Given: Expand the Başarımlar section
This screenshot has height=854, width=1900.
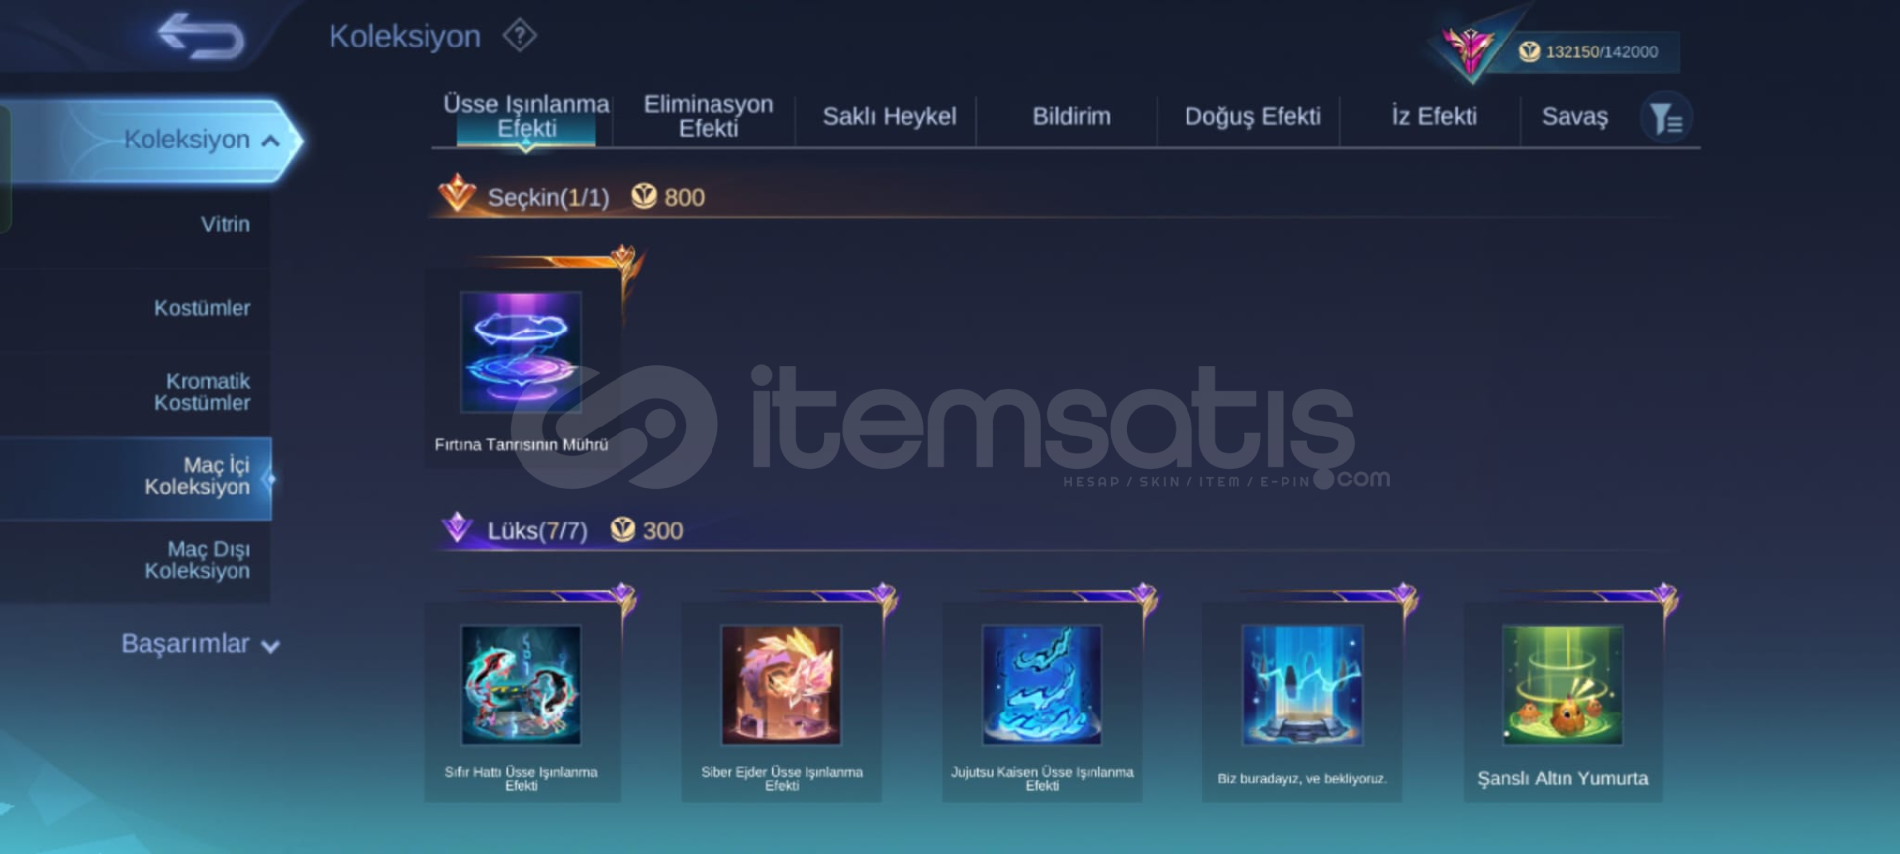Looking at the screenshot, I should [x=200, y=644].
